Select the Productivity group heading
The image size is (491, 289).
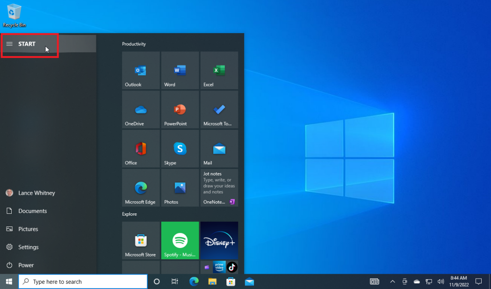(x=134, y=44)
